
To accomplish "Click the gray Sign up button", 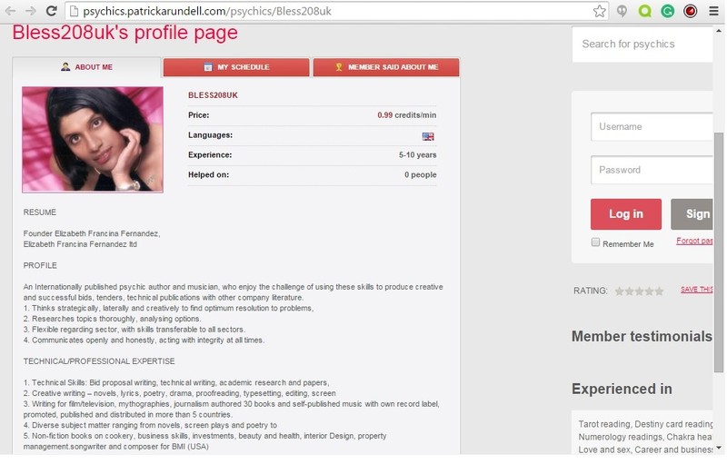I will coord(692,214).
